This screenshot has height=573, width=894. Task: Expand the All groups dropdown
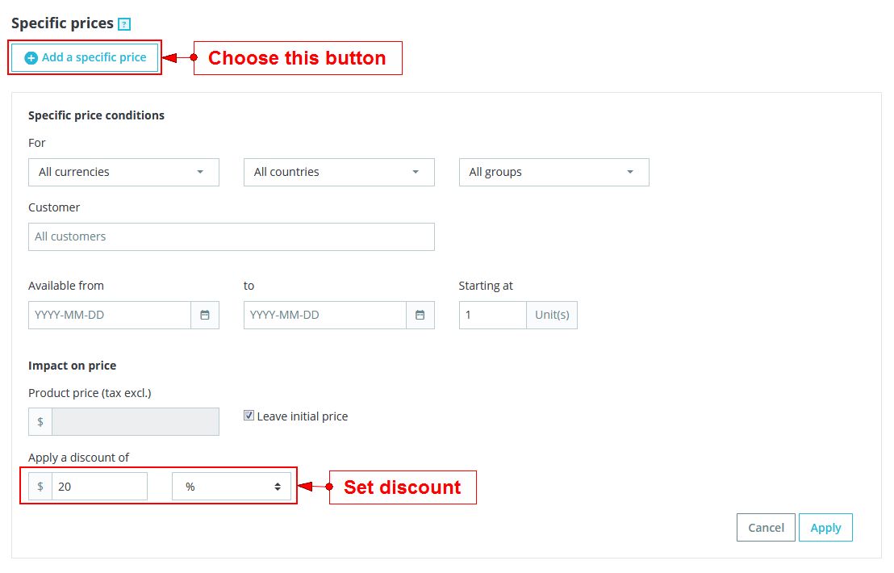point(554,172)
